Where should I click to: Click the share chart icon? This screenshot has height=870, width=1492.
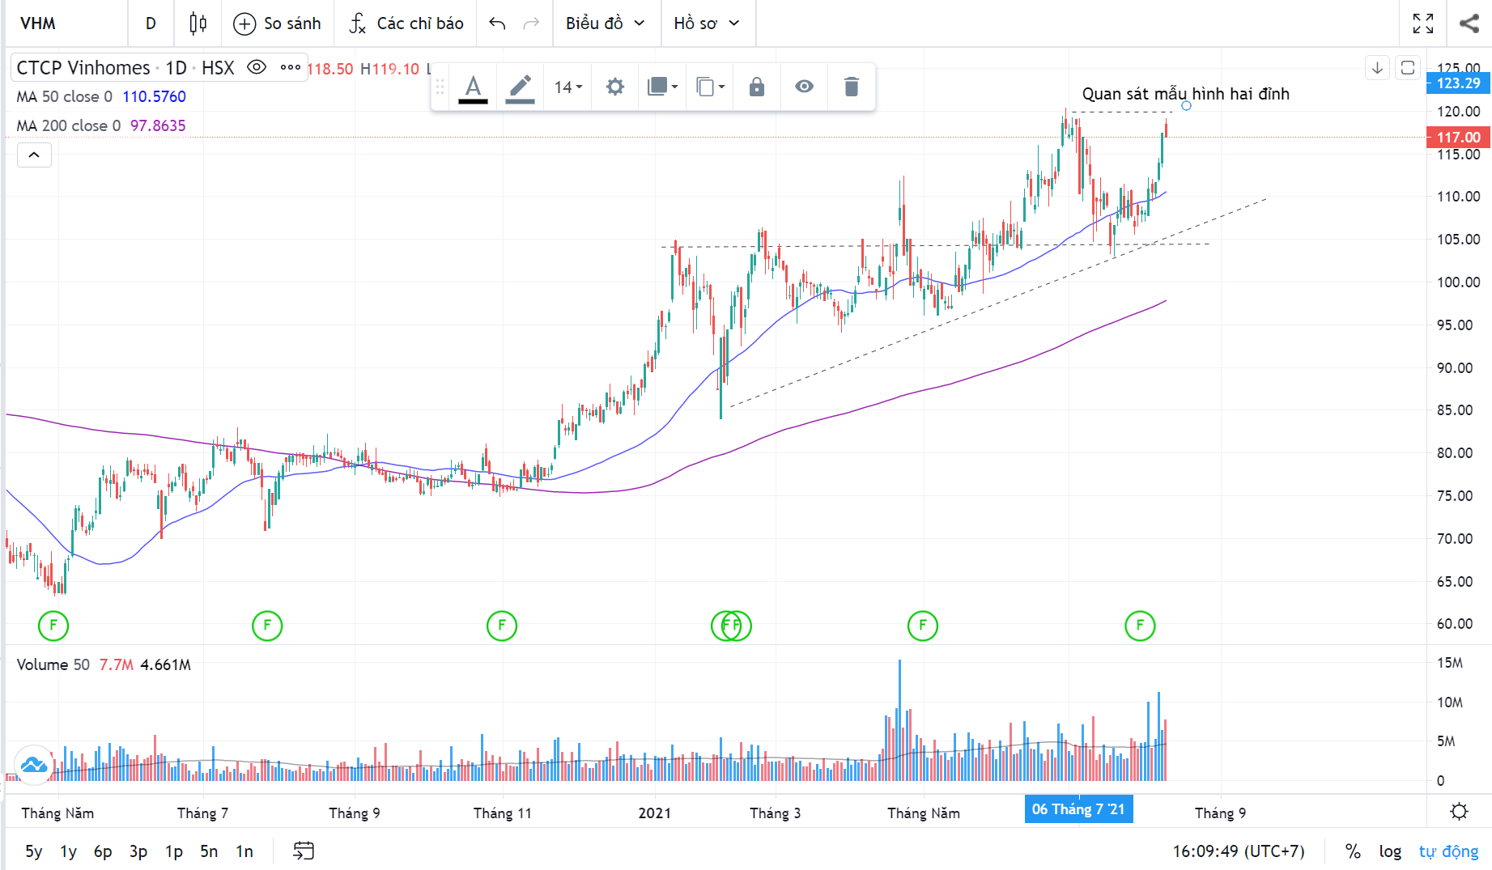coord(1469,23)
